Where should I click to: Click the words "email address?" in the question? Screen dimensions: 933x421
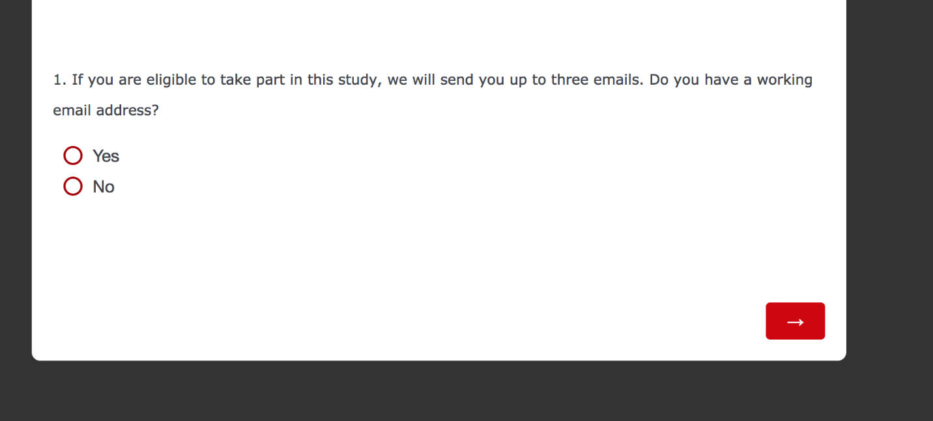(106, 111)
